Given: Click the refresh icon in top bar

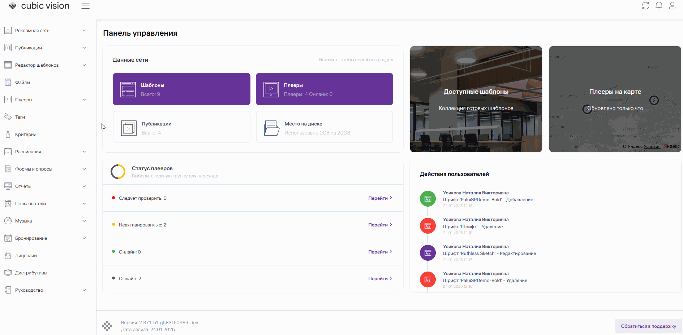Looking at the screenshot, I should pyautogui.click(x=645, y=6).
